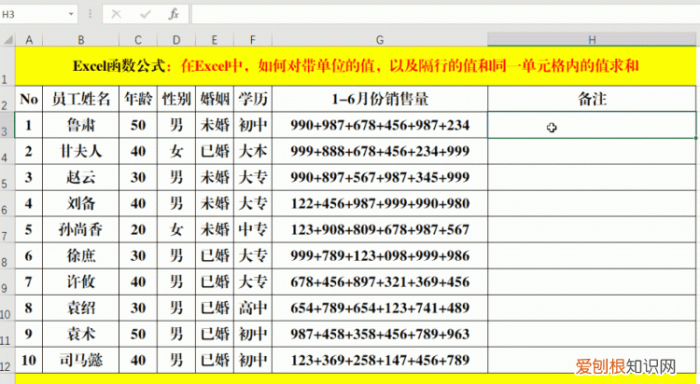Select the 备注 header cell
This screenshot has height=384, width=700.
tap(592, 99)
